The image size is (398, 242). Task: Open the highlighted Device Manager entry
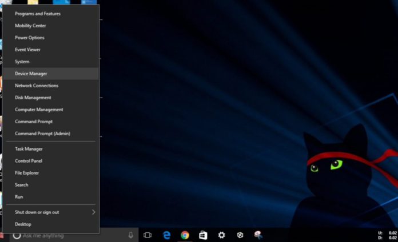[x=51, y=74]
